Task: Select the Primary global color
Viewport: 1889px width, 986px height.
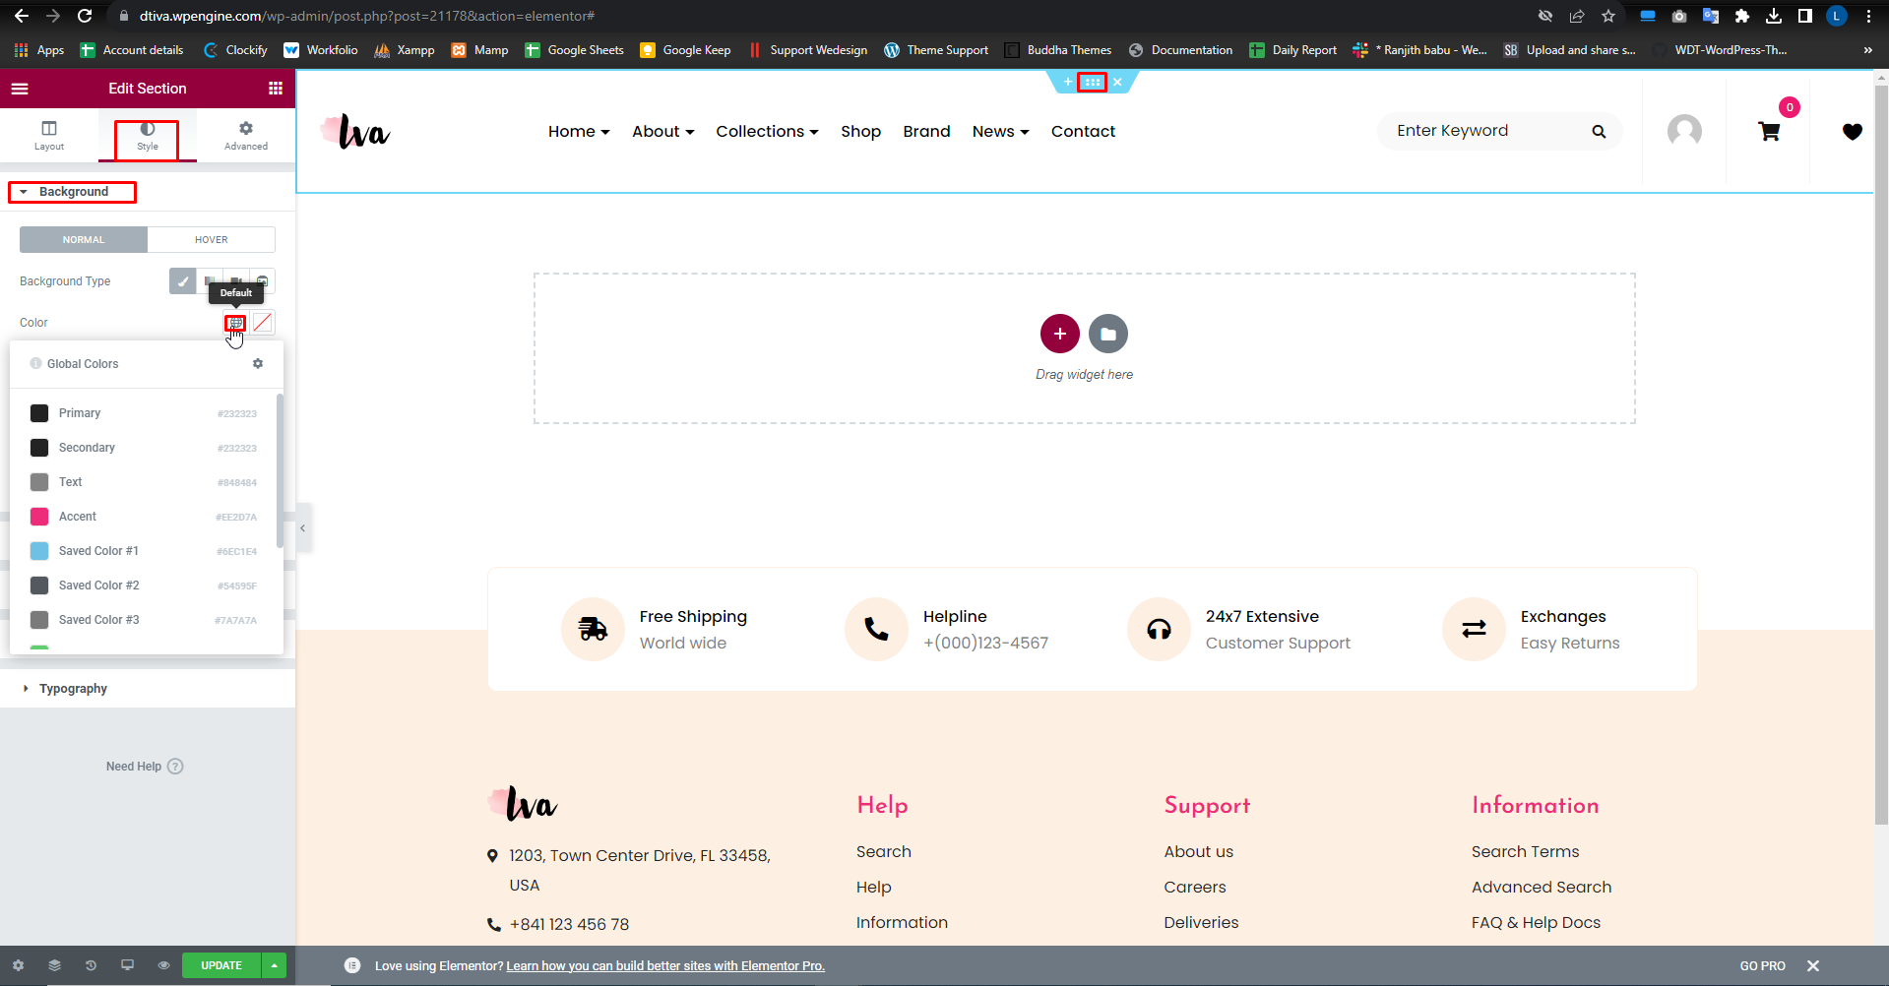Action: click(x=144, y=413)
